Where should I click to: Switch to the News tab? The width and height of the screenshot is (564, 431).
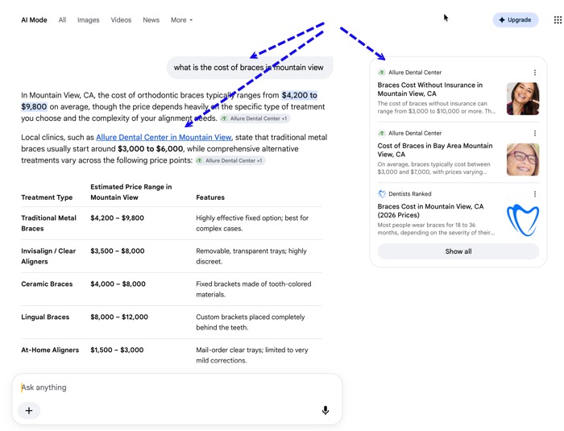click(x=151, y=20)
